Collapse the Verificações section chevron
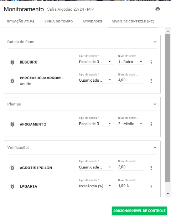The width and height of the screenshot is (171, 219). tap(155, 148)
